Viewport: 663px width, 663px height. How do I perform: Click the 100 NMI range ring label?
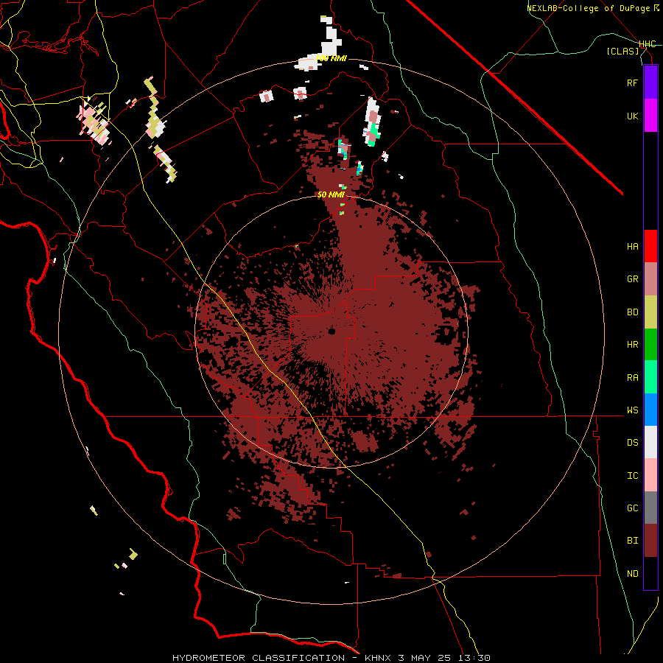pyautogui.click(x=331, y=58)
